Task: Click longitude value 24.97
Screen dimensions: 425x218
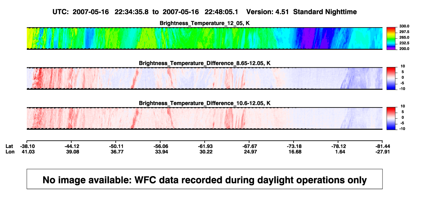Action: (x=250, y=152)
